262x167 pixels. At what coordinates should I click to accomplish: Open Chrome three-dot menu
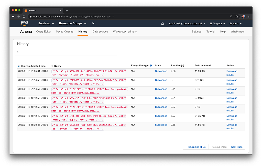[x=249, y=17]
